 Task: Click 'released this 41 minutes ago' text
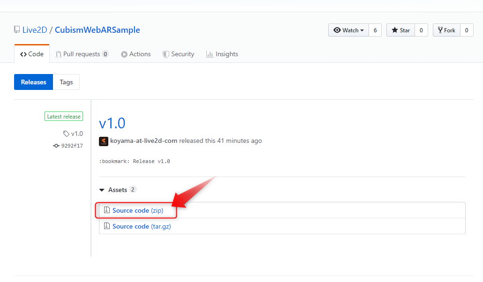220,141
